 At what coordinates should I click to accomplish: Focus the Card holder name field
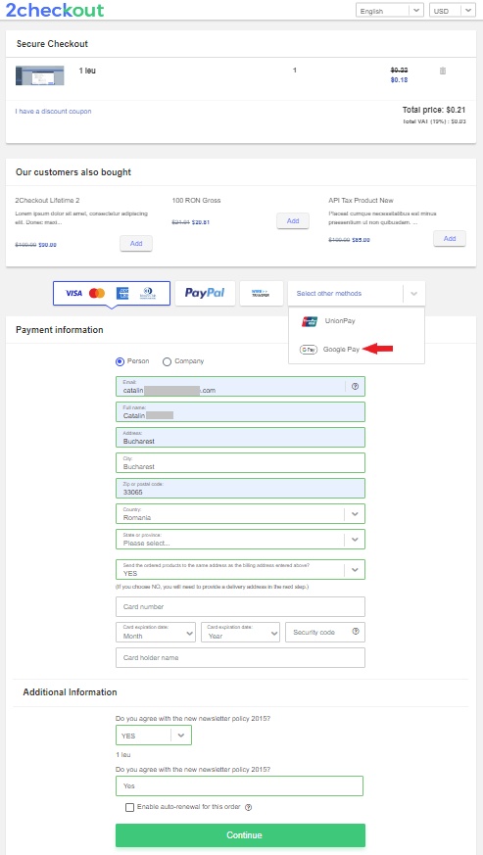click(x=240, y=657)
